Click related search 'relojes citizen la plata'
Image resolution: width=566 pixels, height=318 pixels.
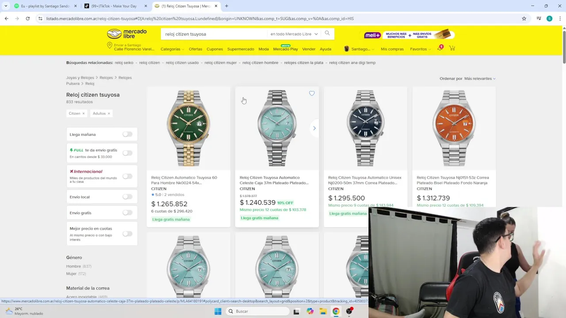[304, 63]
